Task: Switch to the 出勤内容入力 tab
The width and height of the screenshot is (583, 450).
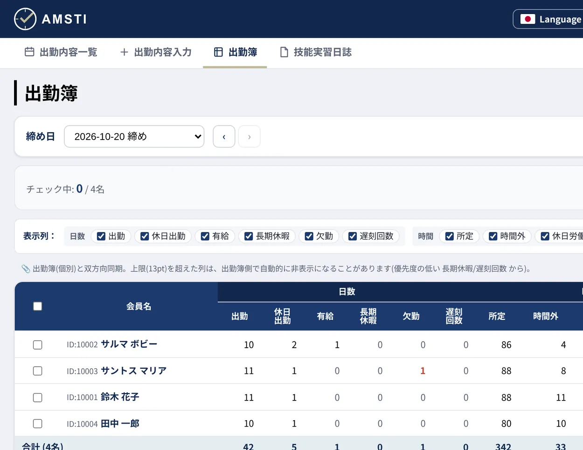Action: pos(156,52)
